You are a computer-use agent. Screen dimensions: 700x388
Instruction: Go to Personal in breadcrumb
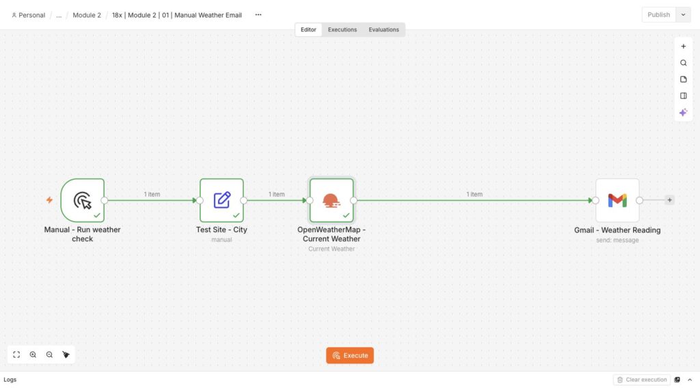28,15
